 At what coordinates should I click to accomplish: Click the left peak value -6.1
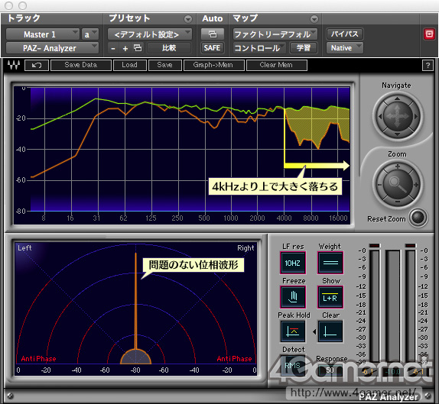pos(368,372)
